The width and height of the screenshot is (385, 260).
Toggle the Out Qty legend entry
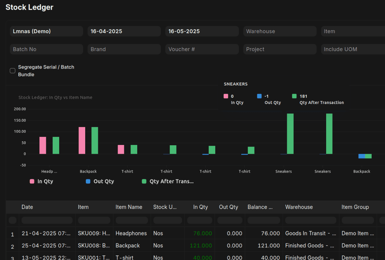(100, 181)
